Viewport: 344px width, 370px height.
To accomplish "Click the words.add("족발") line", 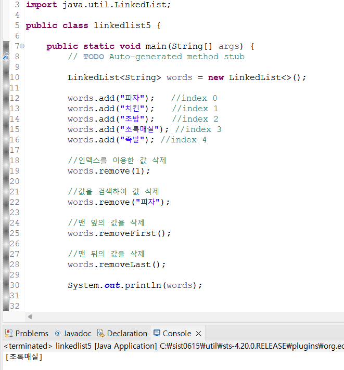I will point(111,140).
